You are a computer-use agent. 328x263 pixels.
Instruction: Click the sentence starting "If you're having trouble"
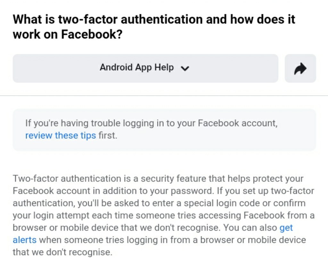pyautogui.click(x=151, y=123)
